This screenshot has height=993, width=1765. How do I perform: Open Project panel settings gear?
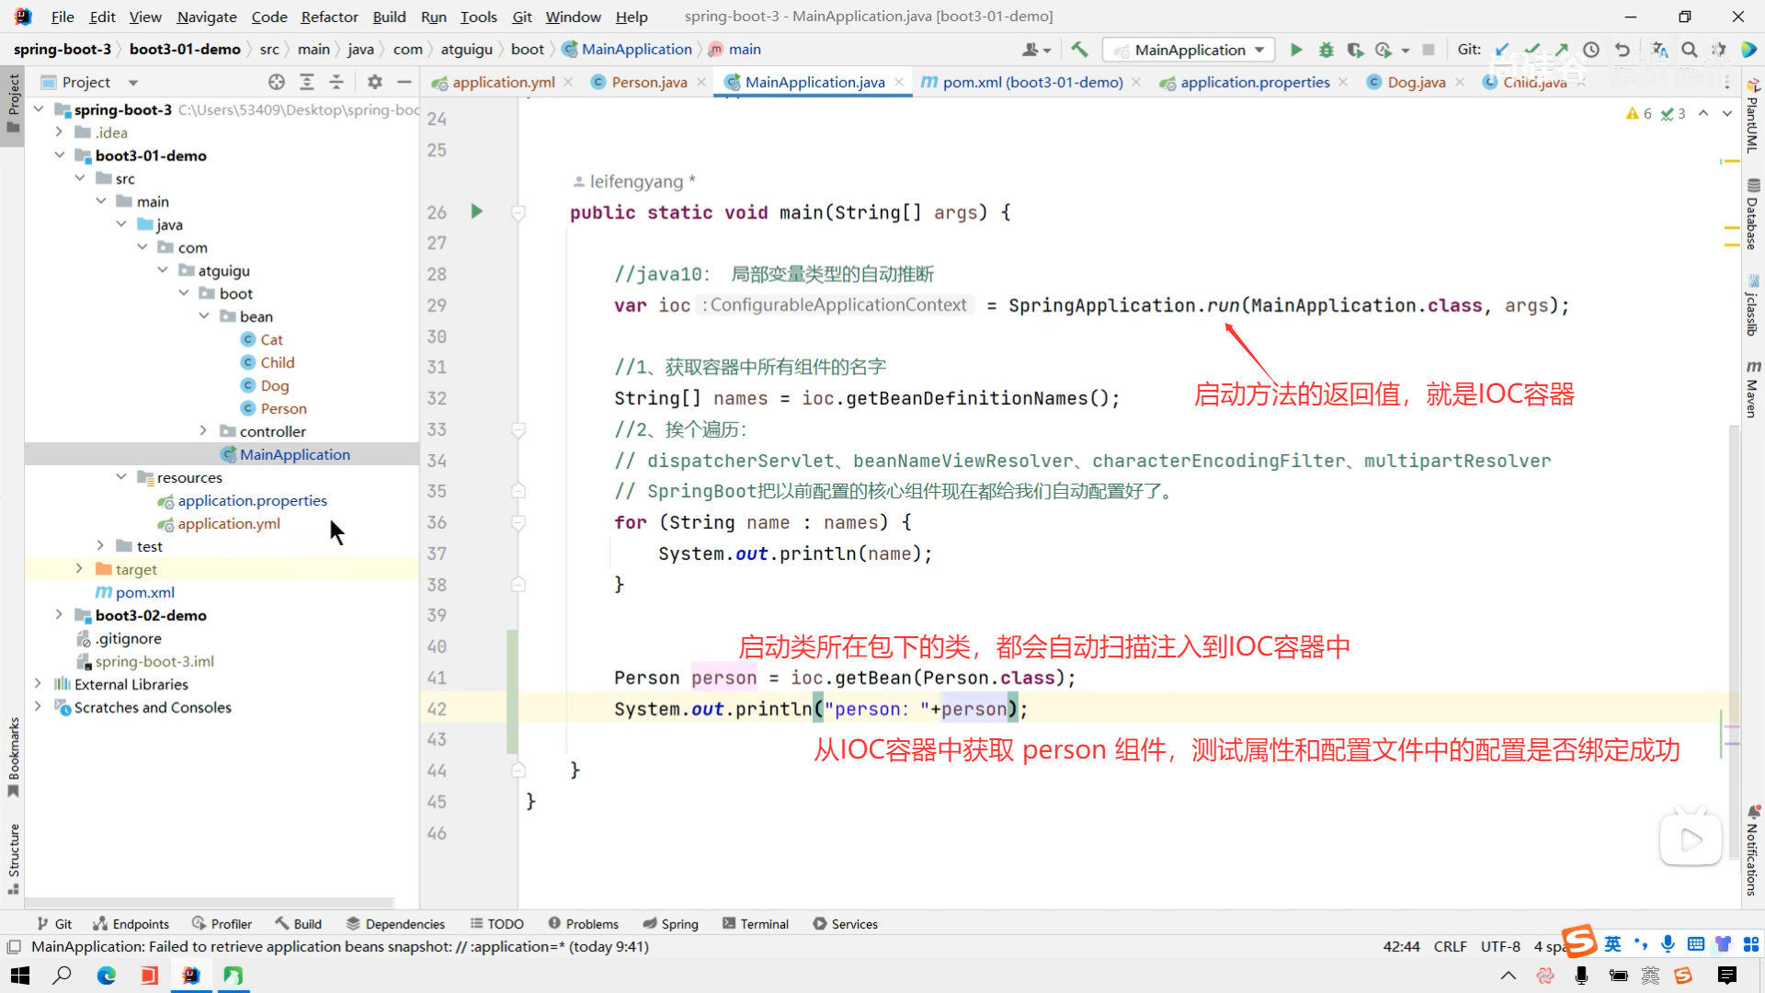click(374, 82)
